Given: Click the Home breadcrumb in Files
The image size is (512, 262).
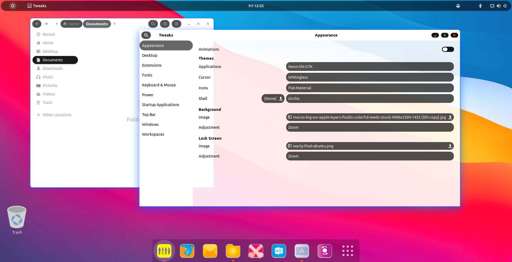Looking at the screenshot, I should pyautogui.click(x=71, y=24).
